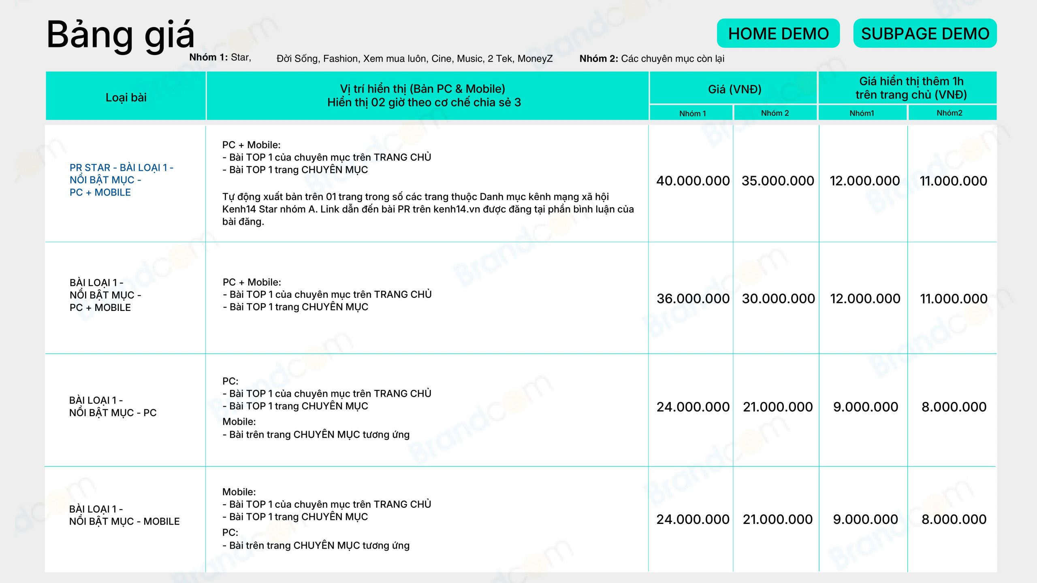Click the 35.000.000 price cell

[x=778, y=181]
